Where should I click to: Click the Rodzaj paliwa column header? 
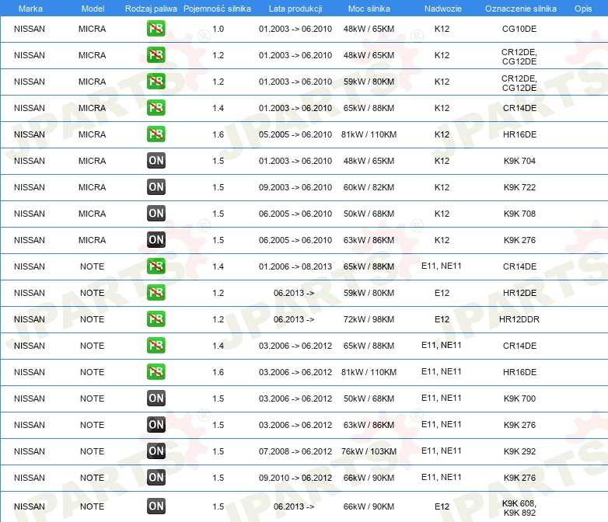[x=151, y=9]
